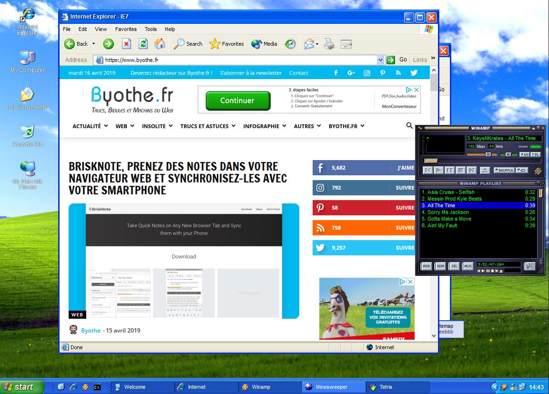Adjust the Winamp balance slider

point(508,154)
